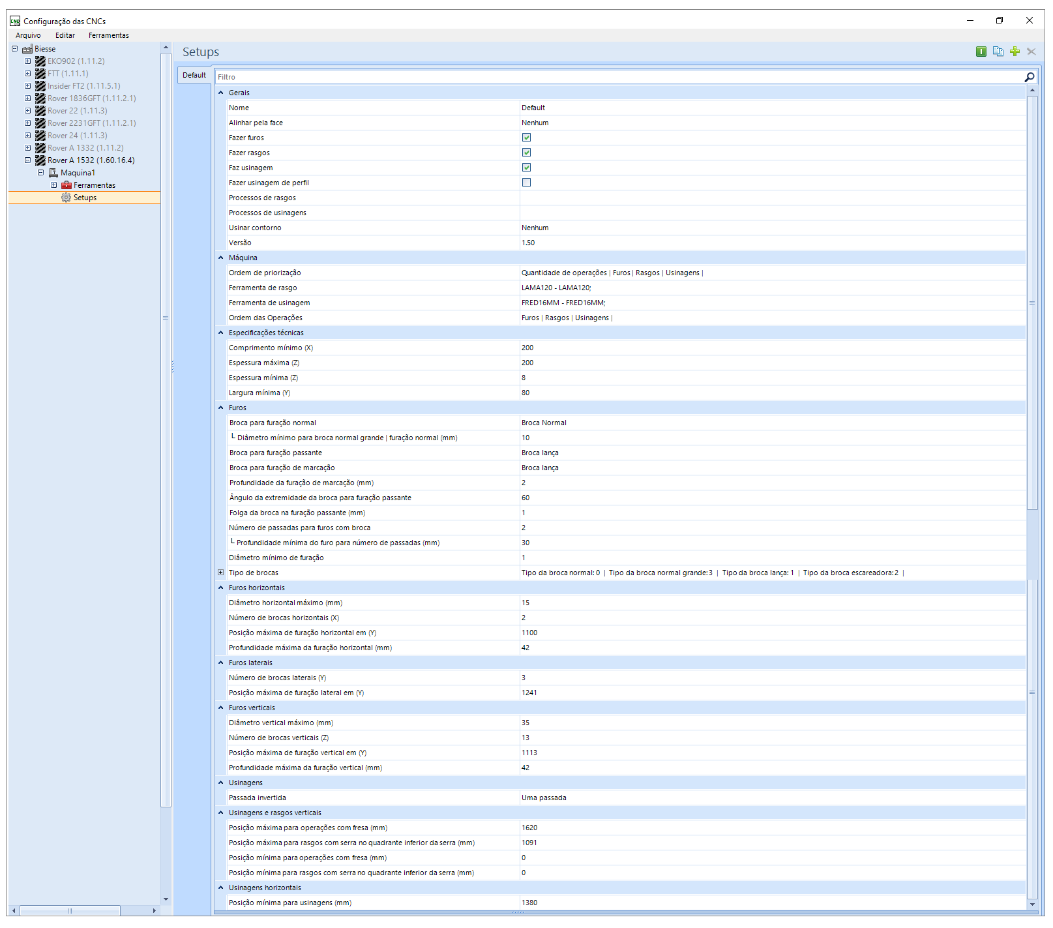This screenshot has height=928, width=1053.
Task: Click the CNC app icon in title bar
Action: [x=15, y=21]
